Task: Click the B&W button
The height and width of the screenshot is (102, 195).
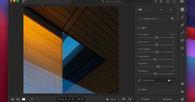Action: point(171,9)
